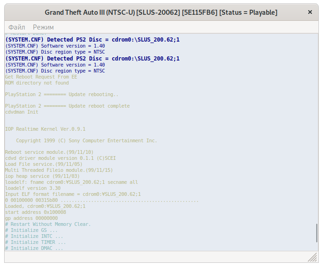This screenshot has width=323, height=267.
Task: Click '# Initialize GS ...' line
Action: click(31, 230)
